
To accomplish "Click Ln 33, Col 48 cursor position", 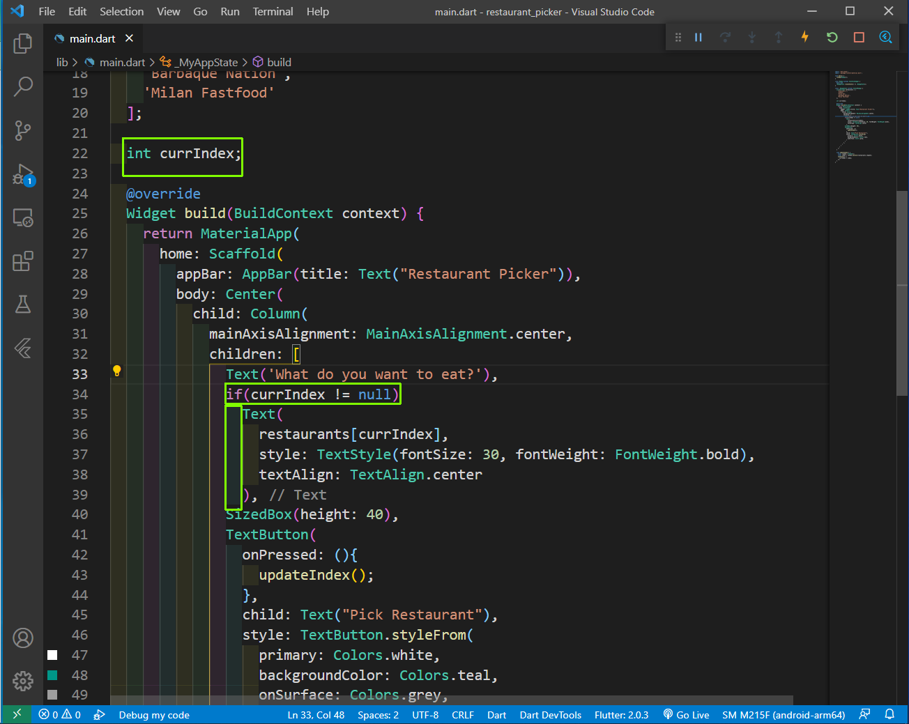I will coord(316,715).
